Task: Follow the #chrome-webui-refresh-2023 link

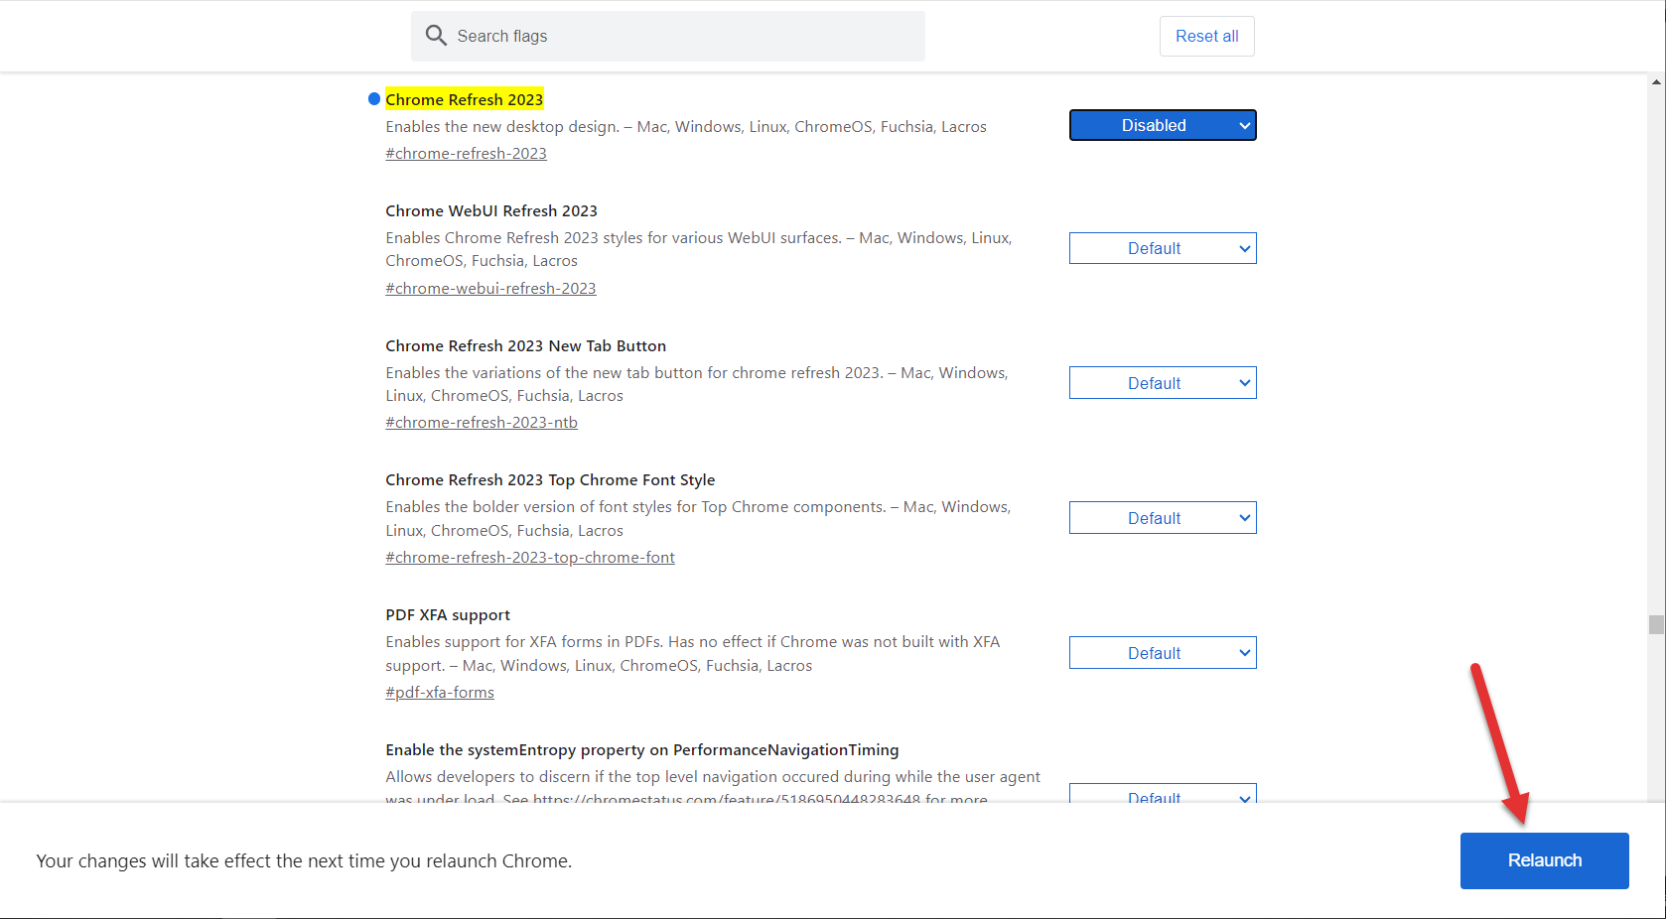Action: pos(490,289)
